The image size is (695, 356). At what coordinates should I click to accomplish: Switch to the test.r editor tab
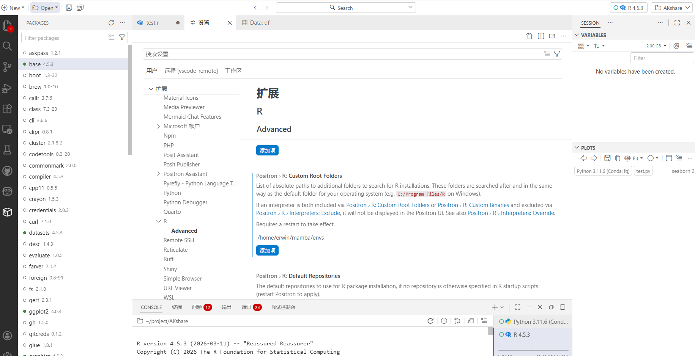tap(152, 23)
